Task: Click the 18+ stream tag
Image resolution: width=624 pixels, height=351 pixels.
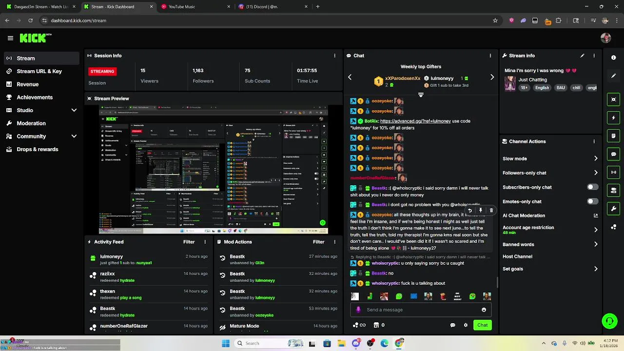Action: (x=524, y=88)
